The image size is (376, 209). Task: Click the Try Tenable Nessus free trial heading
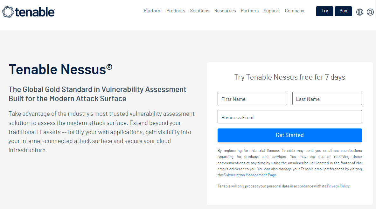tap(289, 77)
